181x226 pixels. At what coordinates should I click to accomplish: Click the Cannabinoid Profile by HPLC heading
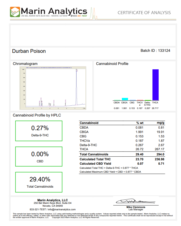pyautogui.click(x=37, y=115)
